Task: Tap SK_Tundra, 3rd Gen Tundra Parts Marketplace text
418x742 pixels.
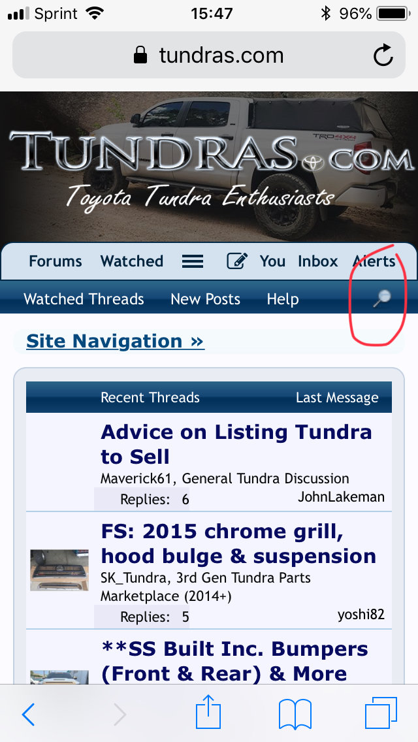Action: click(206, 587)
